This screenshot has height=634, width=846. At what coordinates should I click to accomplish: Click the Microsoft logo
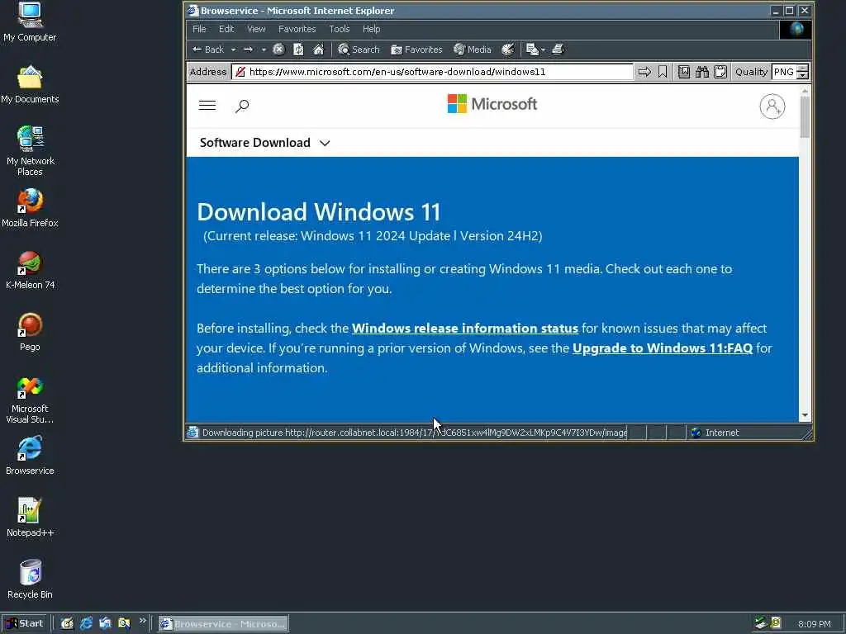[492, 103]
